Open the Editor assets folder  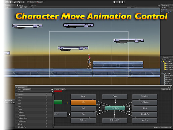[167, 77]
